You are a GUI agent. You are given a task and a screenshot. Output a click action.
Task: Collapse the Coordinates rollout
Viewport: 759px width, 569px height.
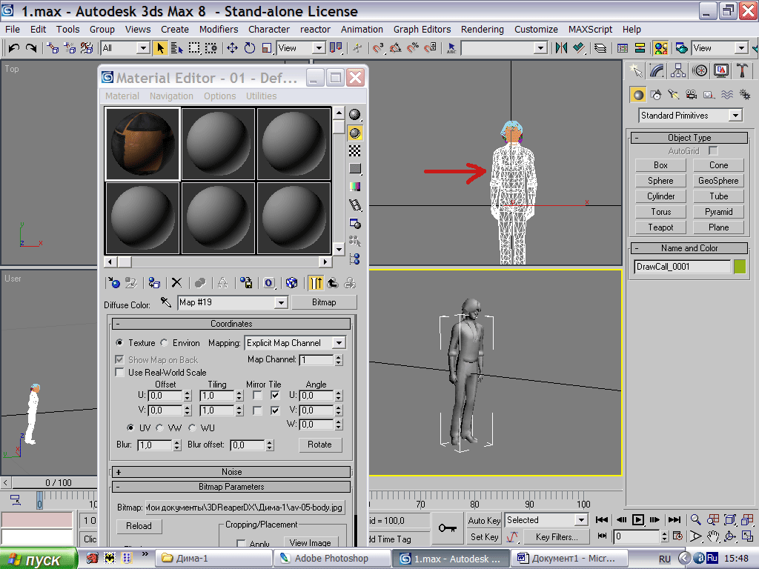point(231,324)
